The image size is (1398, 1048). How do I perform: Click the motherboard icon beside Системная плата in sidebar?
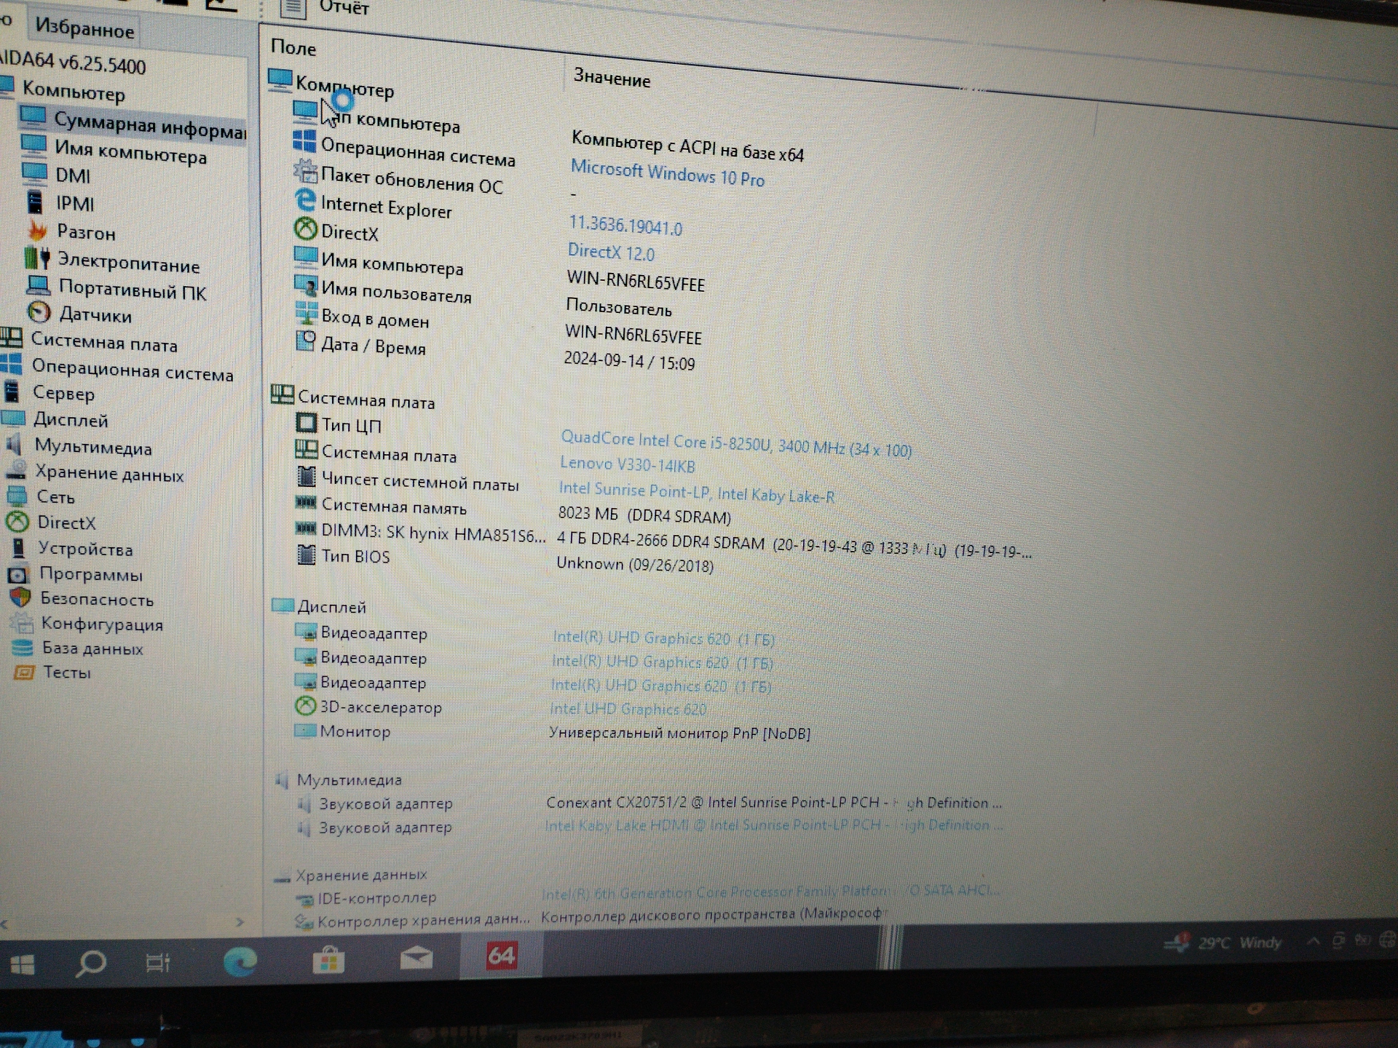coord(11,337)
